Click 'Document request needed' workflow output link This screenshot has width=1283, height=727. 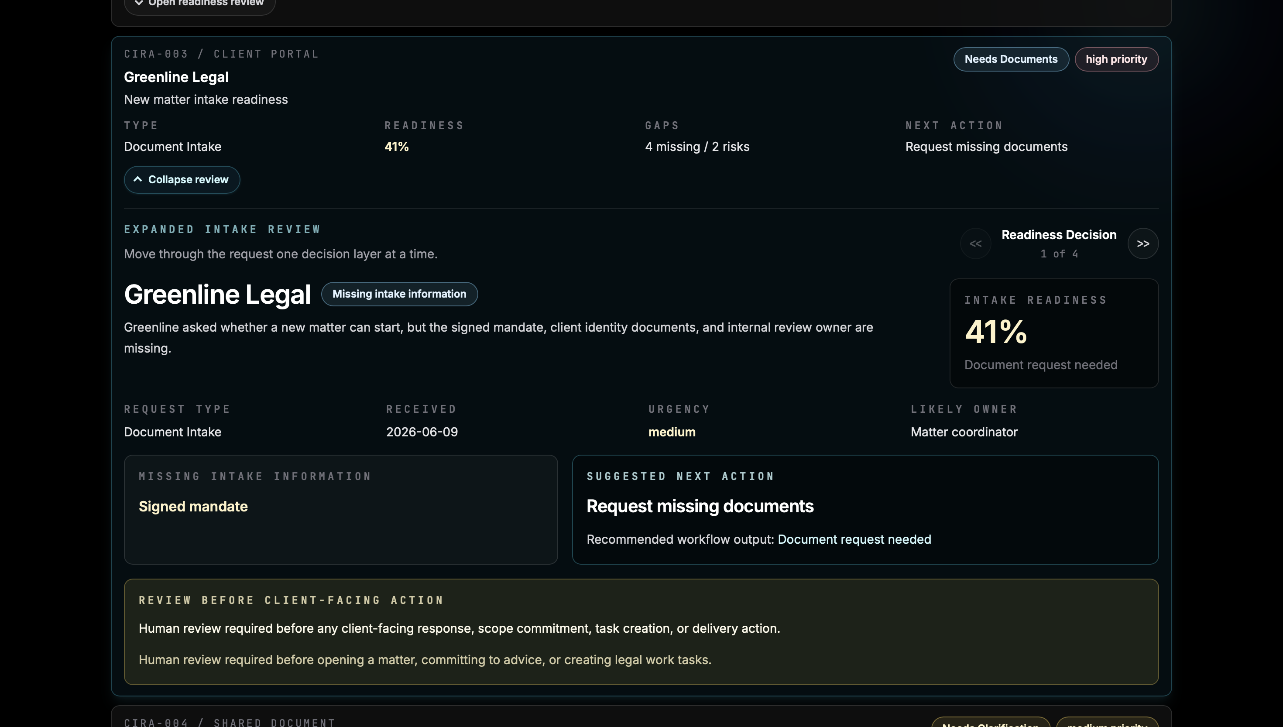854,540
